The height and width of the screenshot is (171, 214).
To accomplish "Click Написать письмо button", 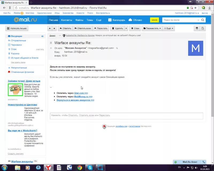I will coord(17,28).
